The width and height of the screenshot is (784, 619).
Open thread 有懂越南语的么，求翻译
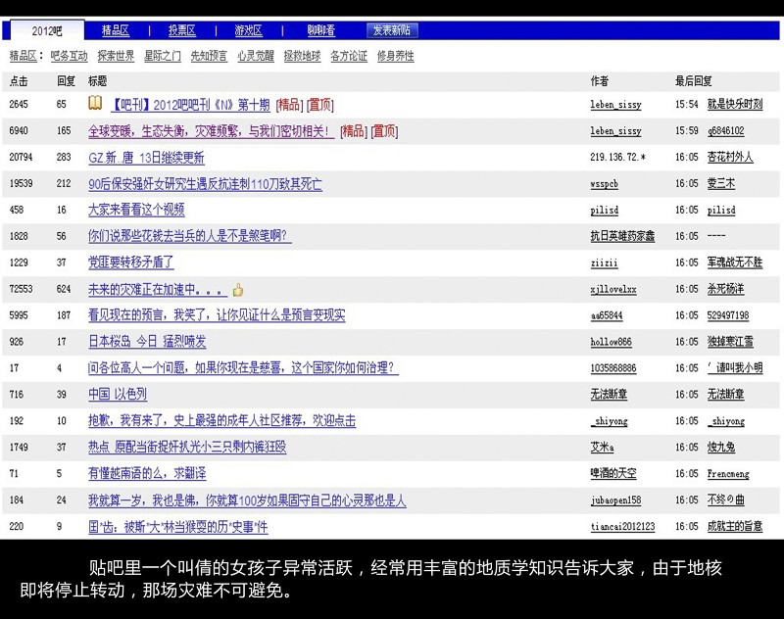click(147, 473)
